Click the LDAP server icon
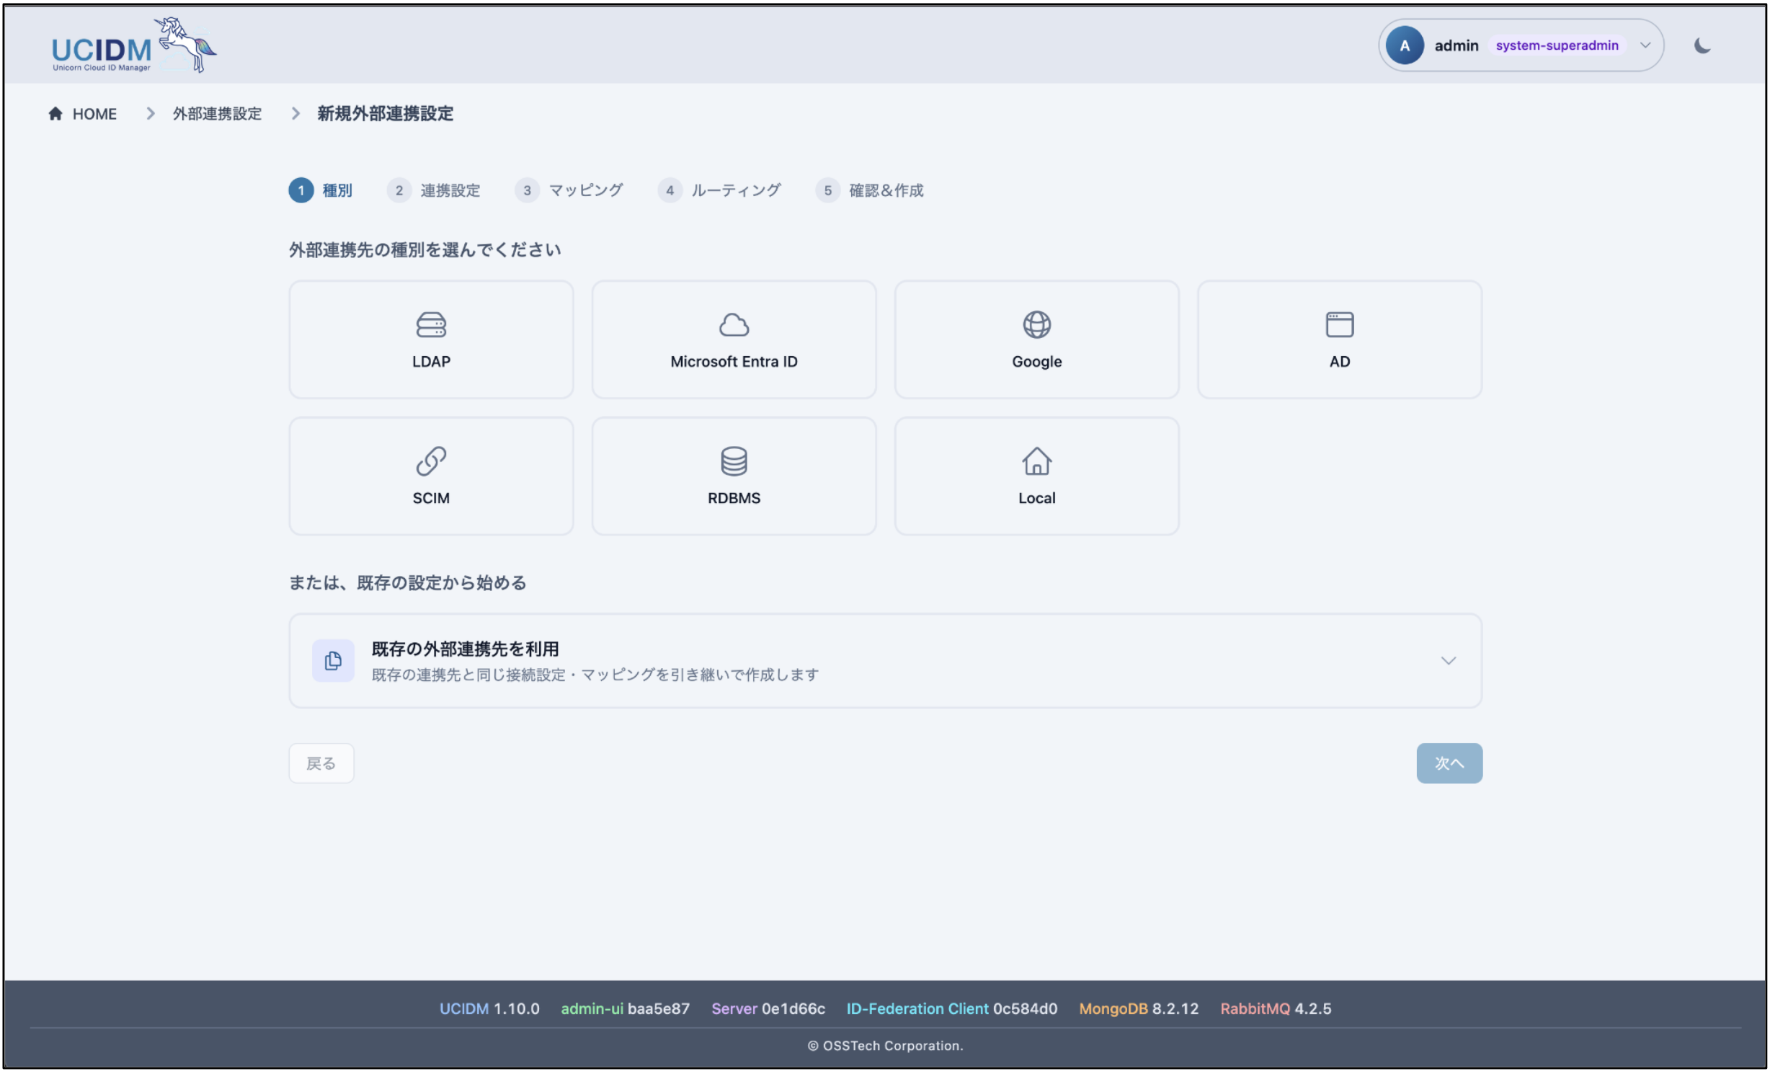 [x=431, y=325]
